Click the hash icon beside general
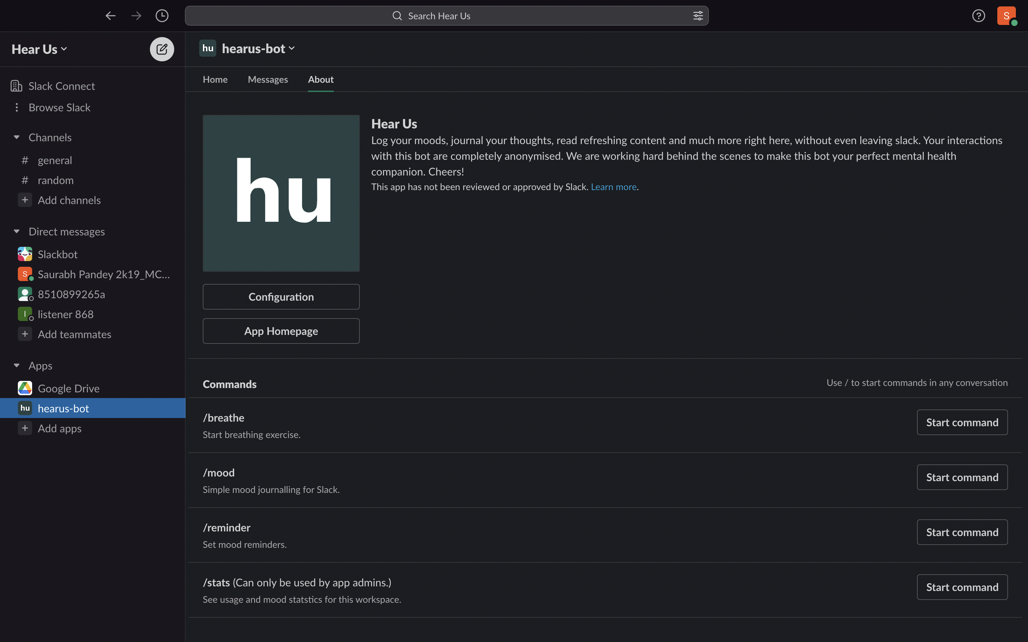 click(25, 160)
